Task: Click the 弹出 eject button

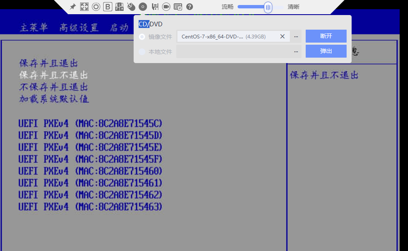Action: click(x=326, y=51)
